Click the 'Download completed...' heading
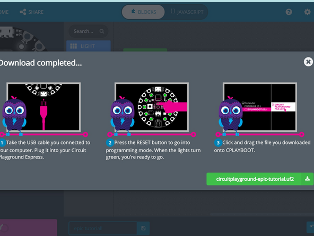 [41, 63]
